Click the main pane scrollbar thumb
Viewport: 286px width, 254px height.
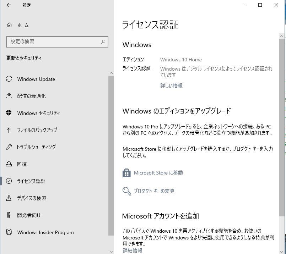pyautogui.click(x=282, y=127)
